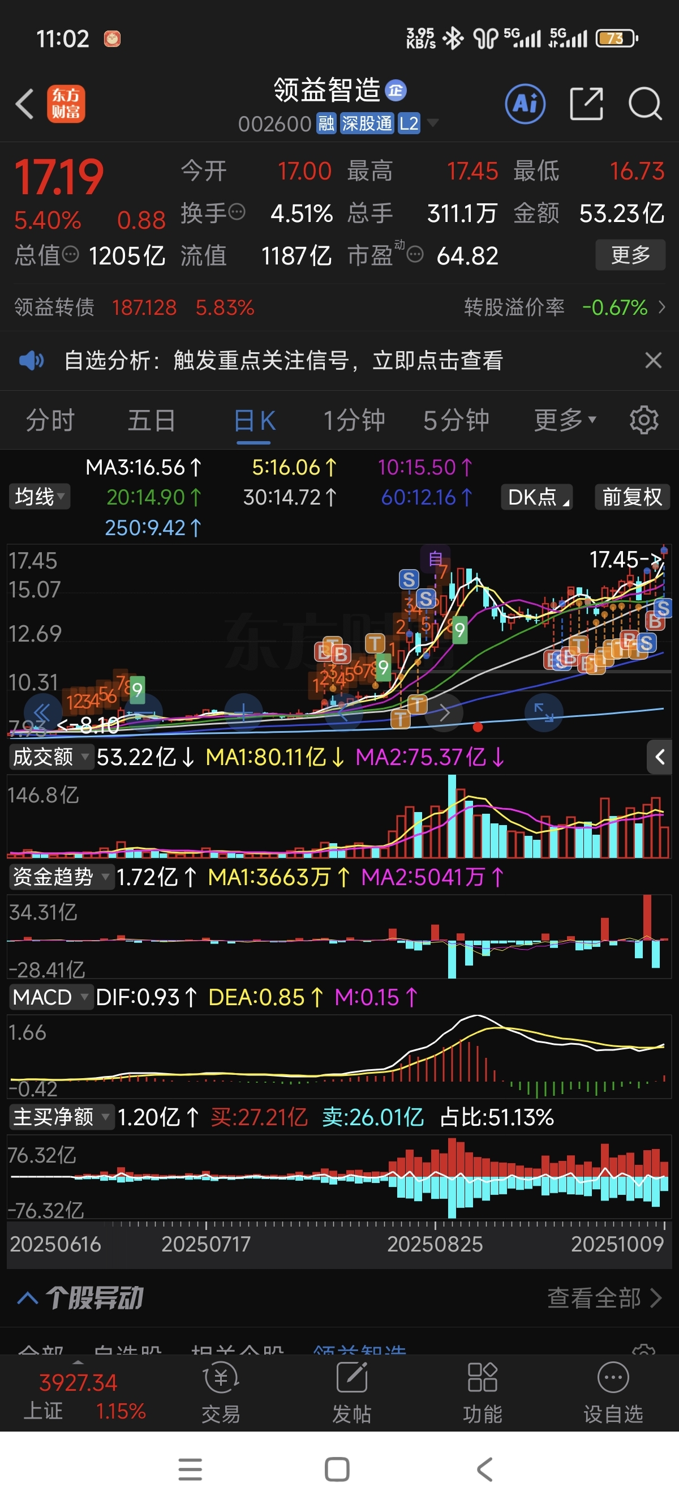Expand the stock code dropdown arrow

pyautogui.click(x=433, y=123)
